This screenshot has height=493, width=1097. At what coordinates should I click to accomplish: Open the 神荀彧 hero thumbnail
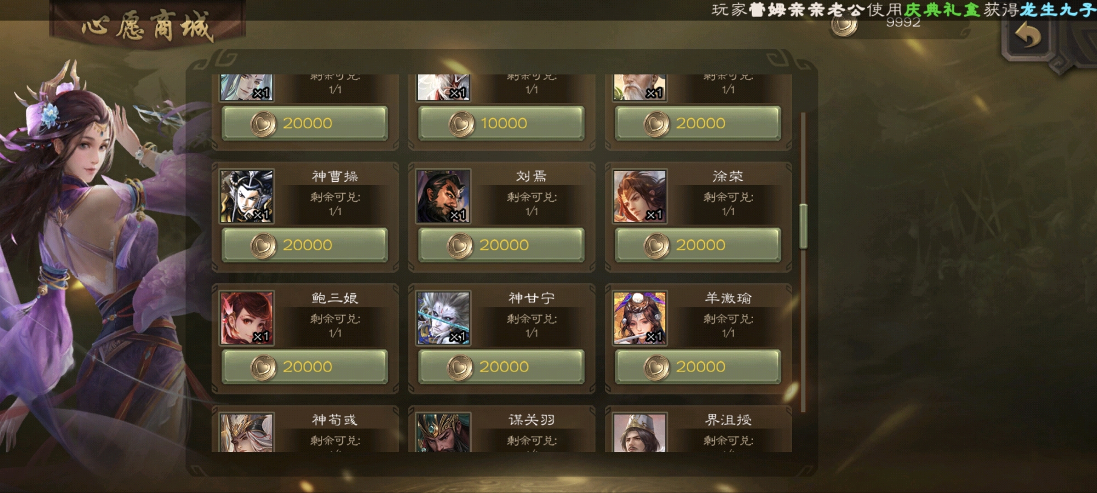click(247, 432)
